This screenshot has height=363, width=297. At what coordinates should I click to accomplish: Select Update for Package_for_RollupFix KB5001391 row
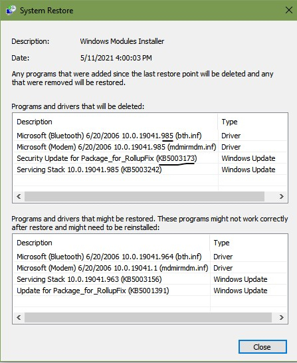[x=150, y=291]
